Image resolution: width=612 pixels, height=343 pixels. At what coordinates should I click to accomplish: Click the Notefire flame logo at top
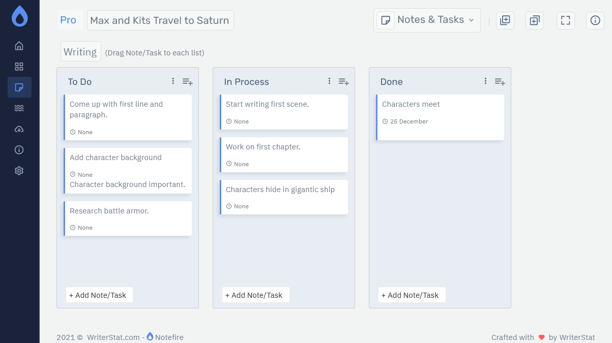[18, 16]
